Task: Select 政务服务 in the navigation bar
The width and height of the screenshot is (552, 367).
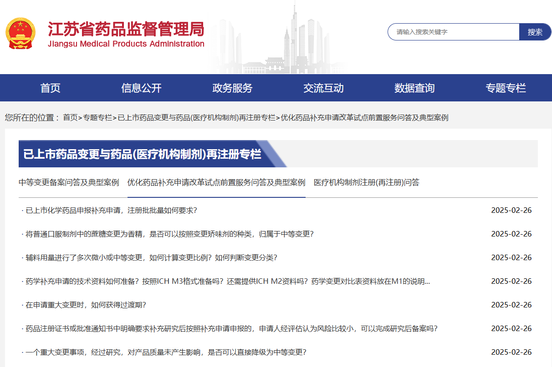Action: (232, 88)
